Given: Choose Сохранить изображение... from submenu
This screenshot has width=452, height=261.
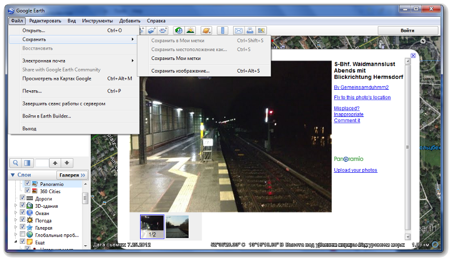Looking at the screenshot, I should [180, 70].
